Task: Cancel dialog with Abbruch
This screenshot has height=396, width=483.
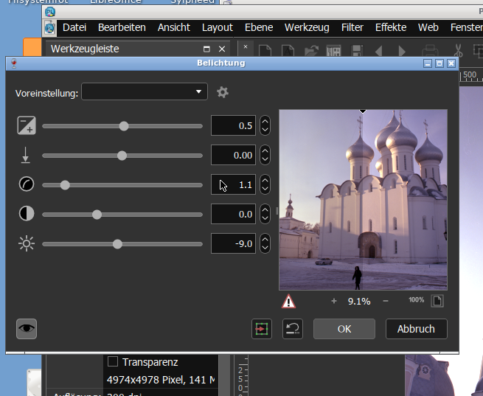Action: pos(416,329)
